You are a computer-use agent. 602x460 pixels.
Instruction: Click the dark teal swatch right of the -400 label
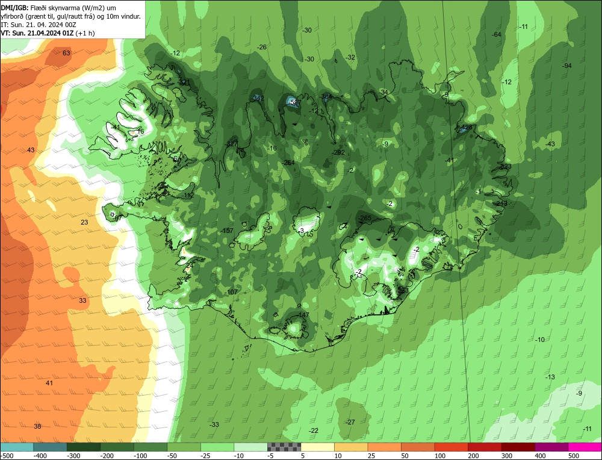51,447
